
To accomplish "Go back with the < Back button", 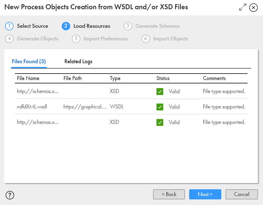I will 169,194.
